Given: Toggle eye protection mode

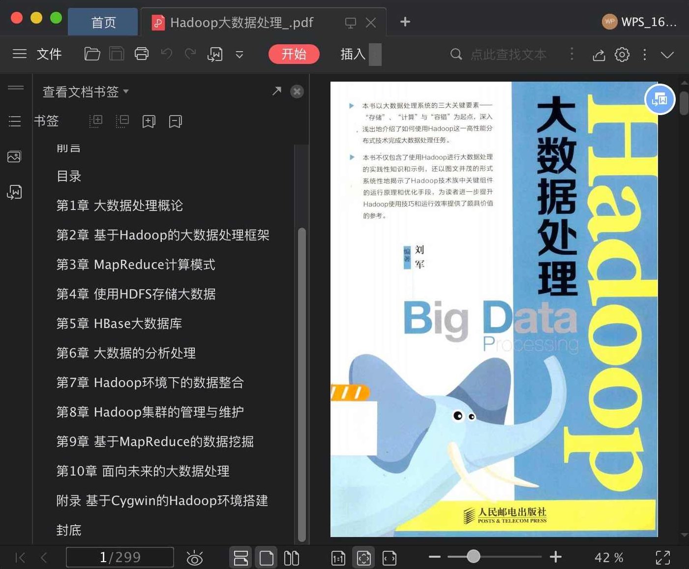Looking at the screenshot, I should pos(195,557).
